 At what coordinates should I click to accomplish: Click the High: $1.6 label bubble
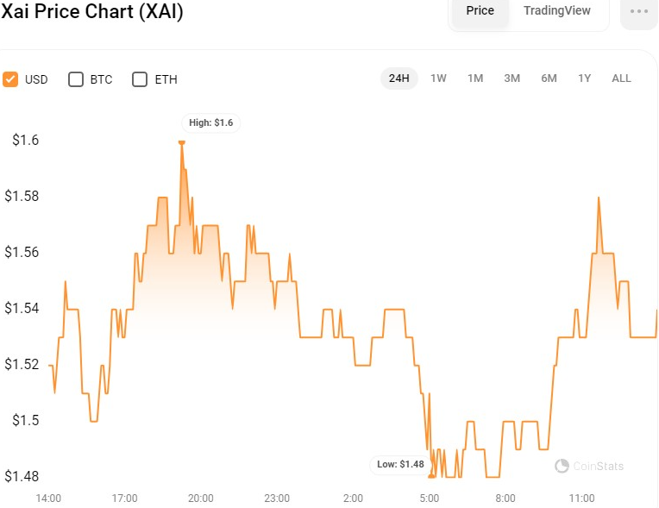tap(211, 122)
